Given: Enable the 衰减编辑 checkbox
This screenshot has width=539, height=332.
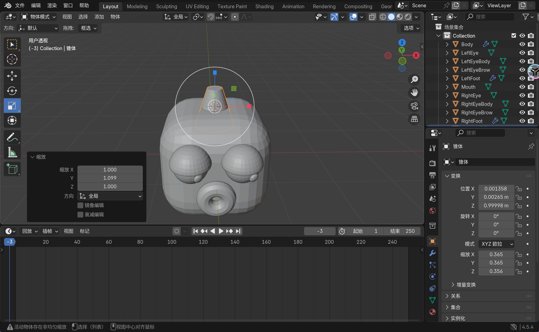Looking at the screenshot, I should click(80, 215).
